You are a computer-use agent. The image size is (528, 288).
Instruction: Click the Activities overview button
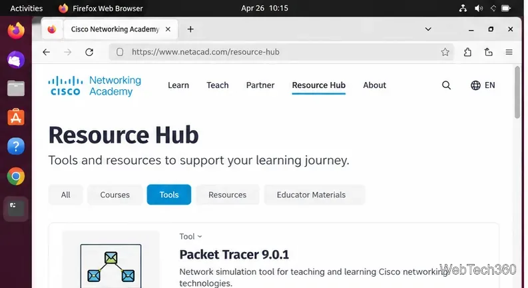click(x=26, y=8)
